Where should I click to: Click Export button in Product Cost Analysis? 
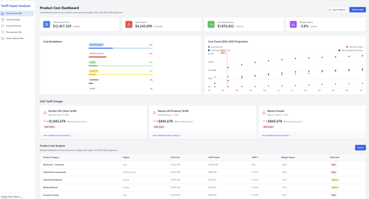(360, 148)
